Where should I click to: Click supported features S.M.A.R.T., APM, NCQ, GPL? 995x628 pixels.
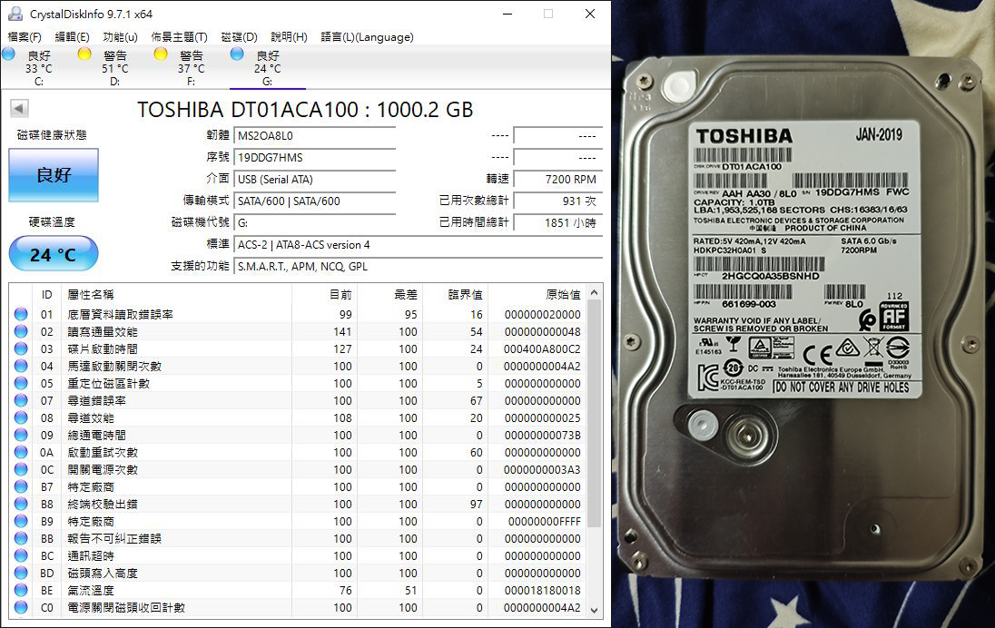418,267
